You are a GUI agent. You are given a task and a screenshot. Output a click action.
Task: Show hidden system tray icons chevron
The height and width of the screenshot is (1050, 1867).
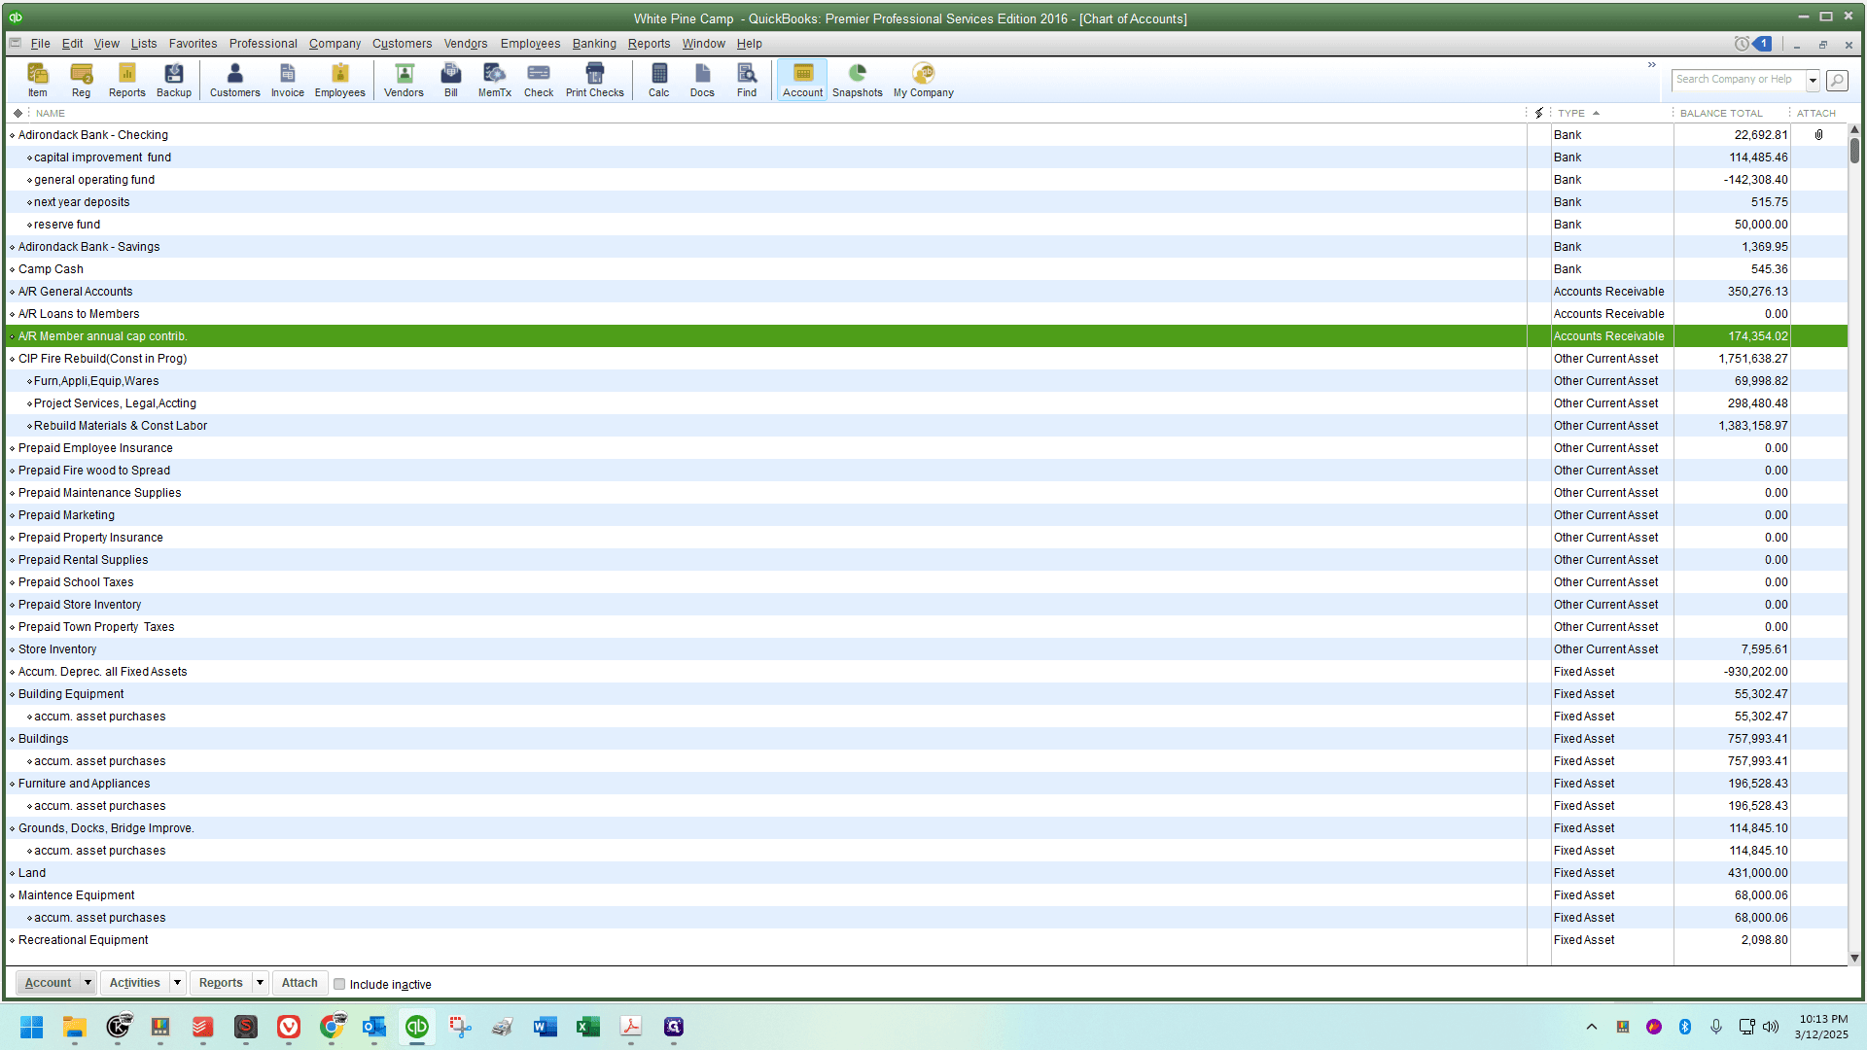pos(1591,1027)
